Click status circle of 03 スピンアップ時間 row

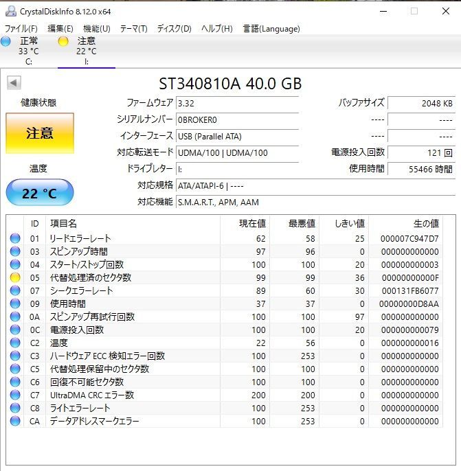click(15, 251)
